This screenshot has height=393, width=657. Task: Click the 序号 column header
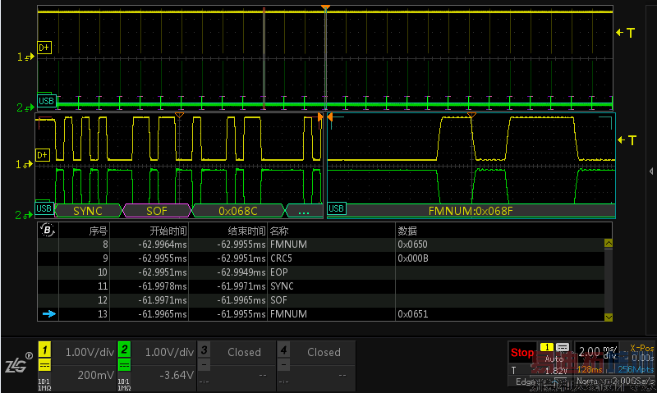coord(98,231)
